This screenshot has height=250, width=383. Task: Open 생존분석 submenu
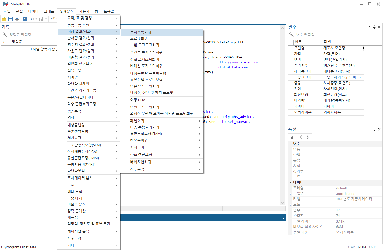(89, 111)
